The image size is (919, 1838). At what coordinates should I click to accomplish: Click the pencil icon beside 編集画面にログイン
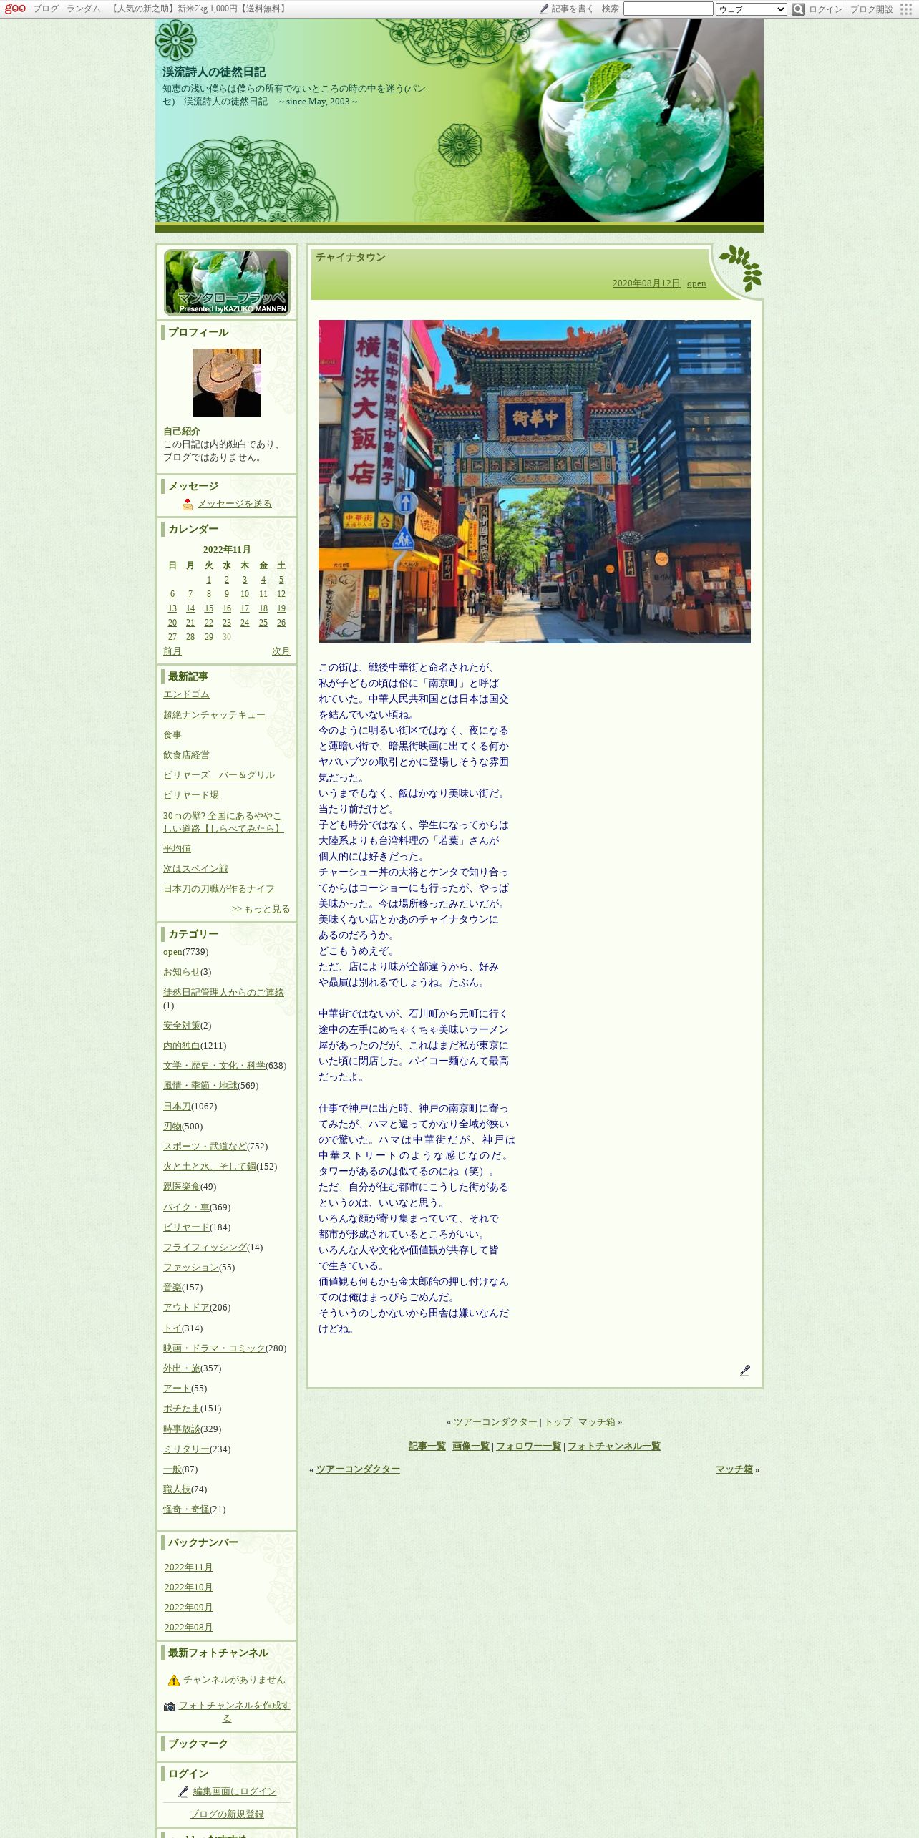click(x=183, y=1791)
